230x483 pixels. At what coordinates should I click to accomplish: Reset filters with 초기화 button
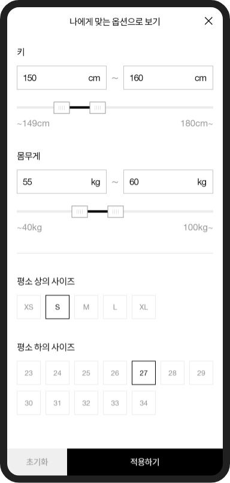(37, 462)
